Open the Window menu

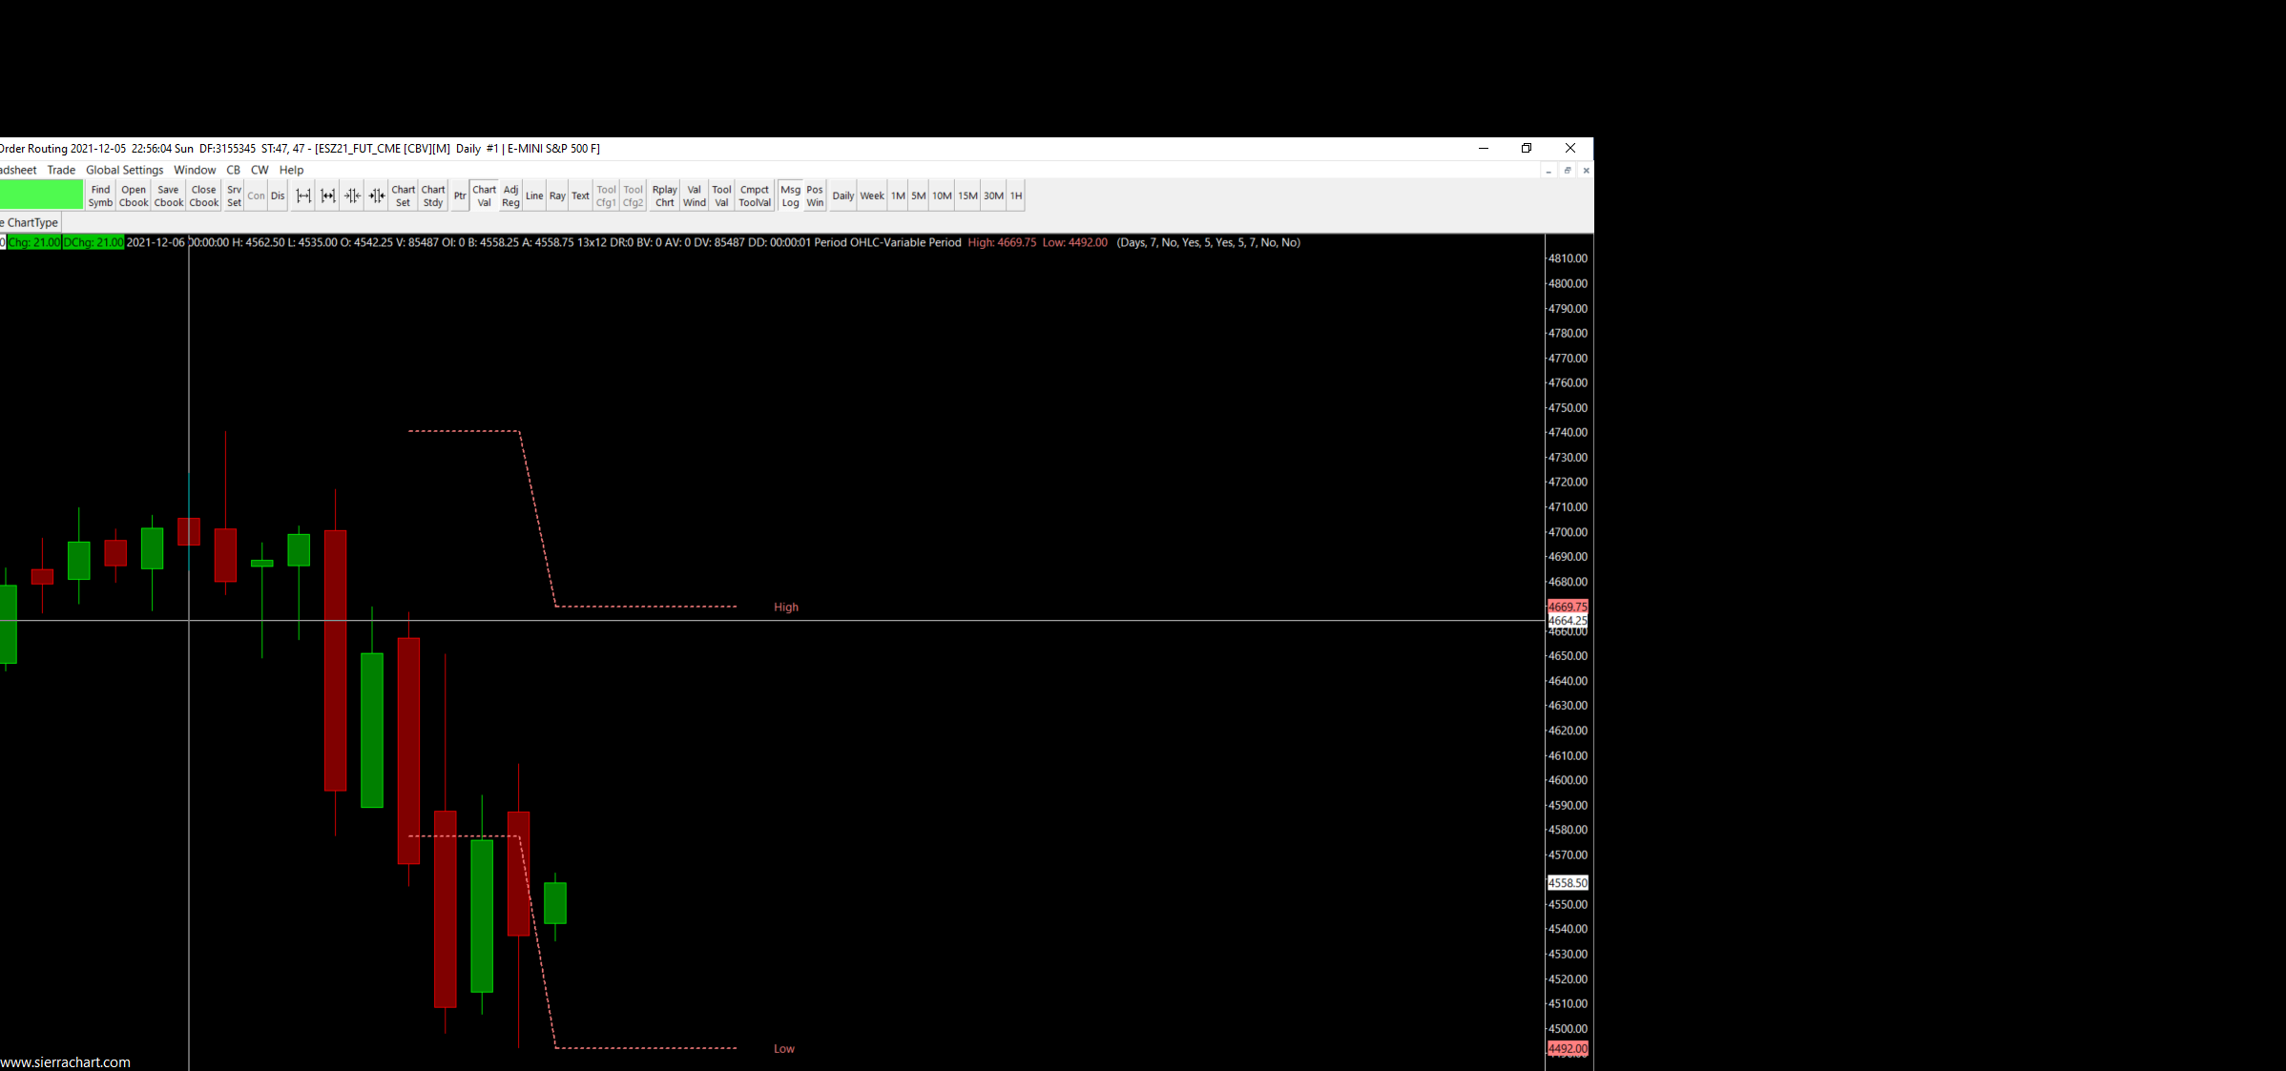pyautogui.click(x=195, y=170)
